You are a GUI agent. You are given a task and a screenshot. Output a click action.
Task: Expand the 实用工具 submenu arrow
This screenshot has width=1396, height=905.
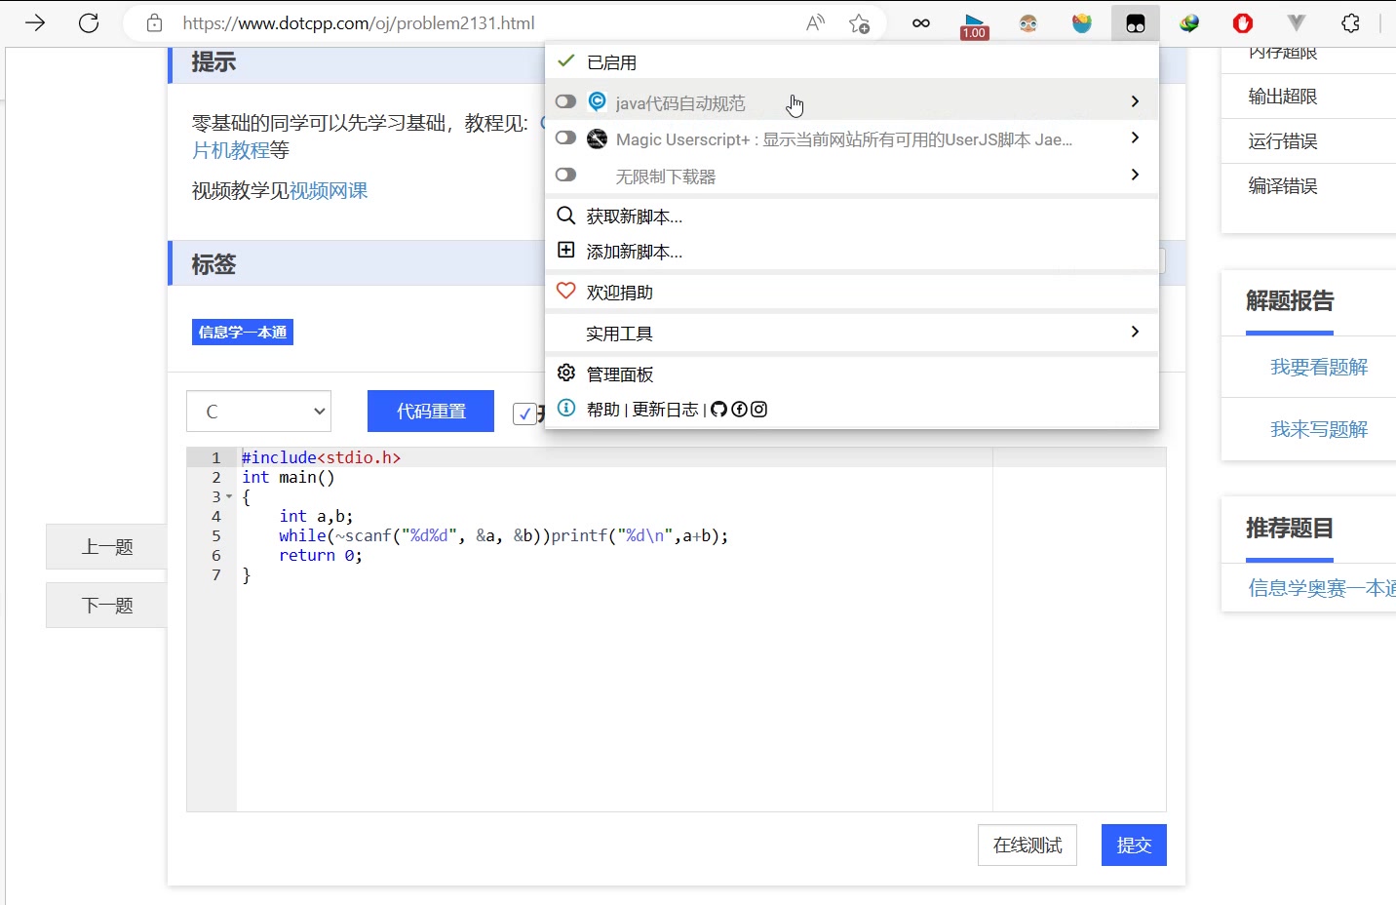pyautogui.click(x=1135, y=333)
